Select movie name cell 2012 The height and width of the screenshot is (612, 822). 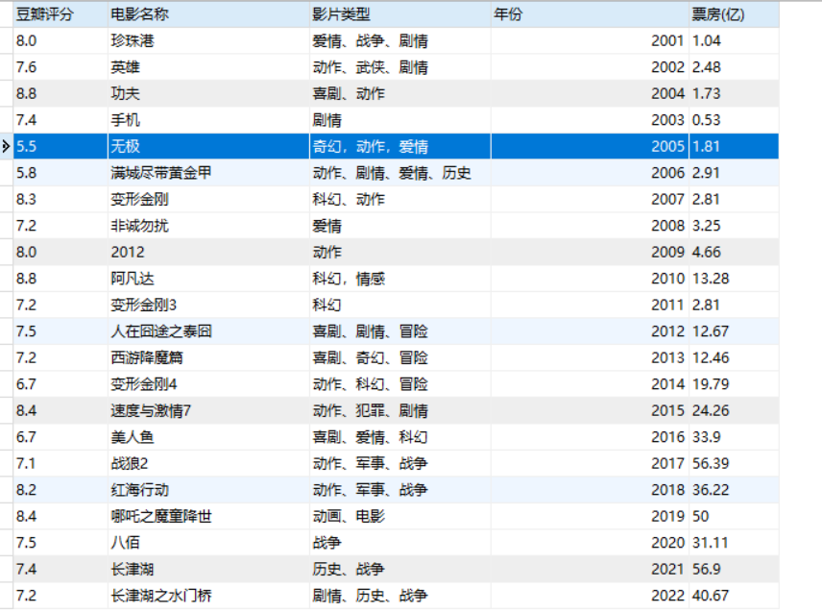tap(208, 252)
